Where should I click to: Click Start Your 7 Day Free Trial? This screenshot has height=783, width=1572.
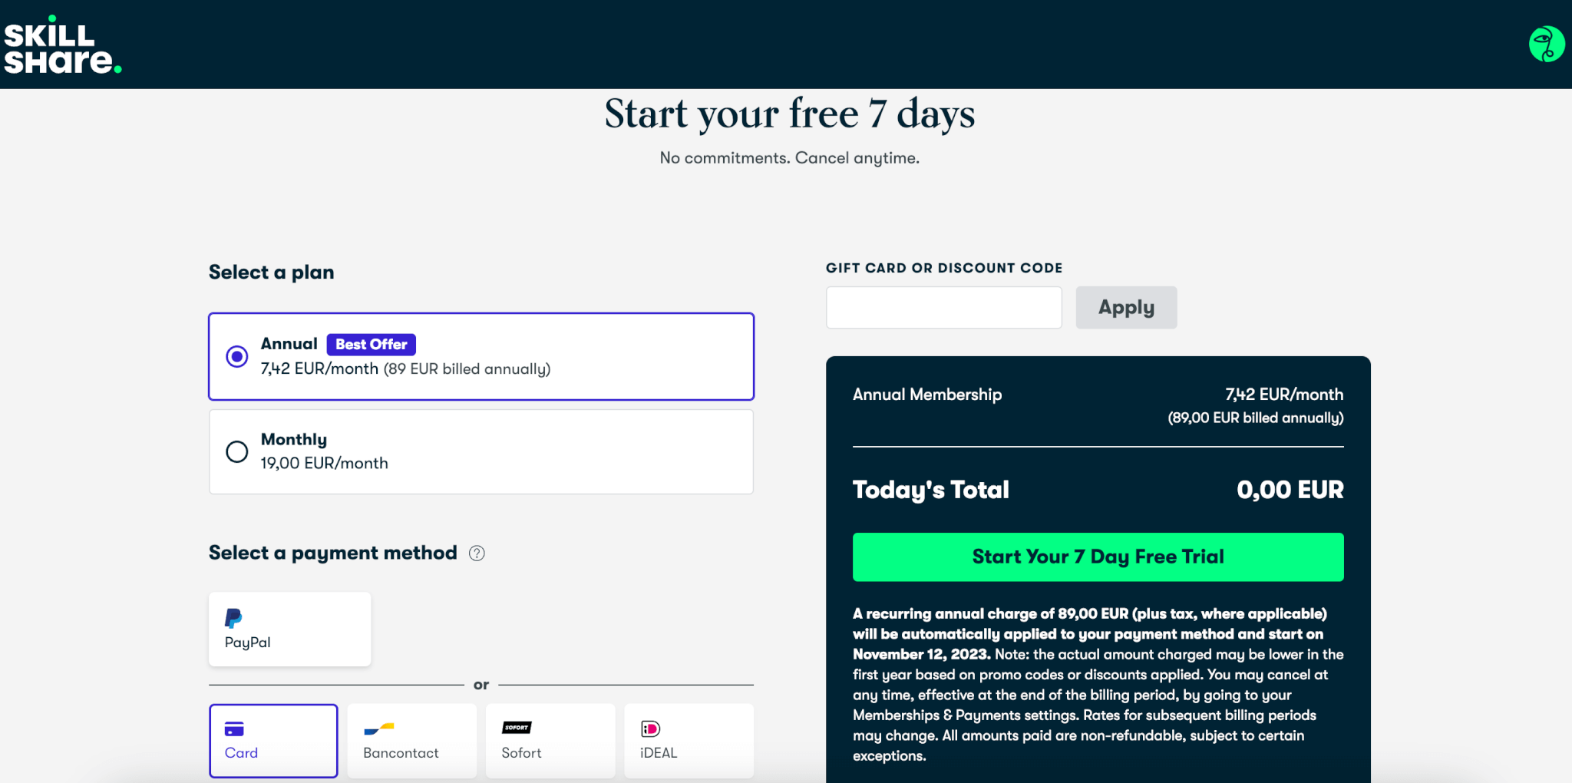pyautogui.click(x=1098, y=557)
